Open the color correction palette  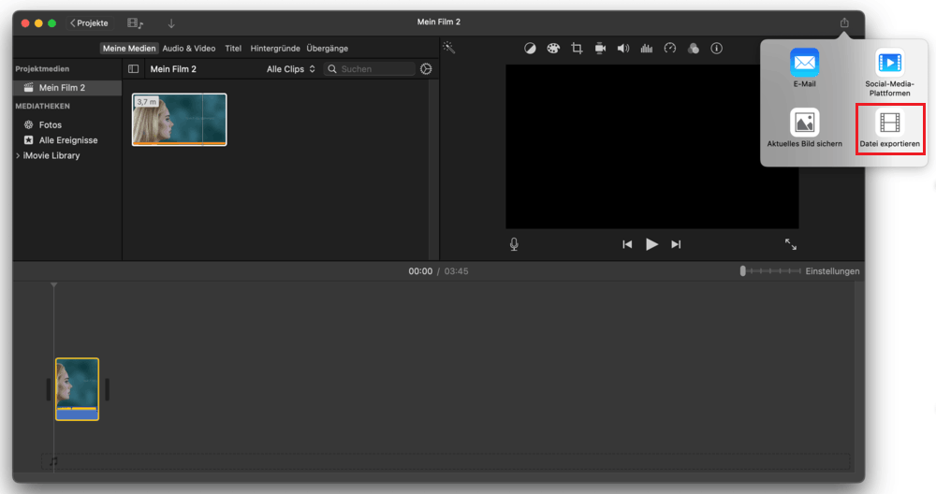point(553,49)
